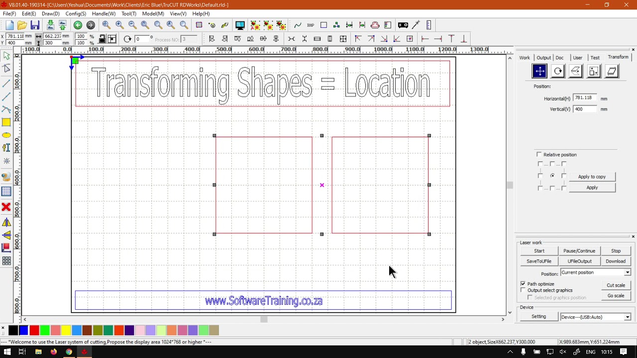
Task: Choose the Position transform icon in panel
Action: tap(539, 72)
